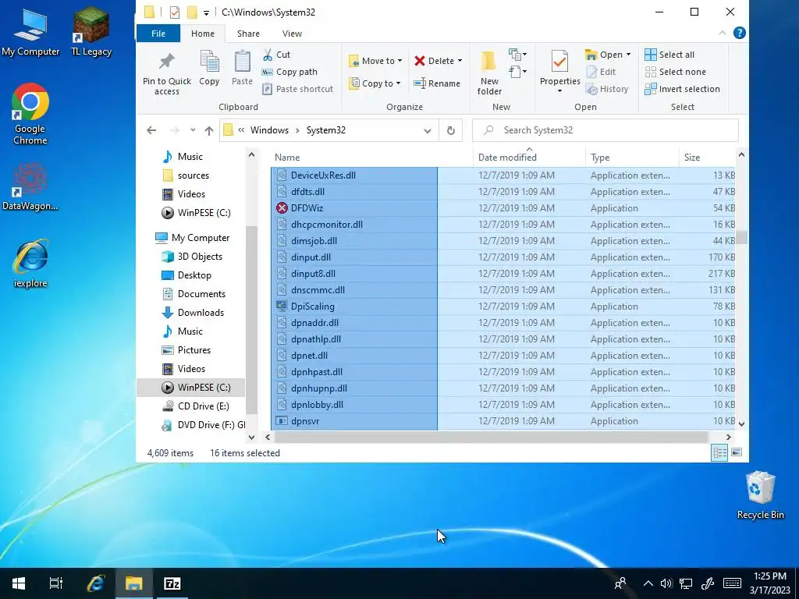Switch to the Share ribbon tab
The height and width of the screenshot is (599, 799).
(x=248, y=34)
